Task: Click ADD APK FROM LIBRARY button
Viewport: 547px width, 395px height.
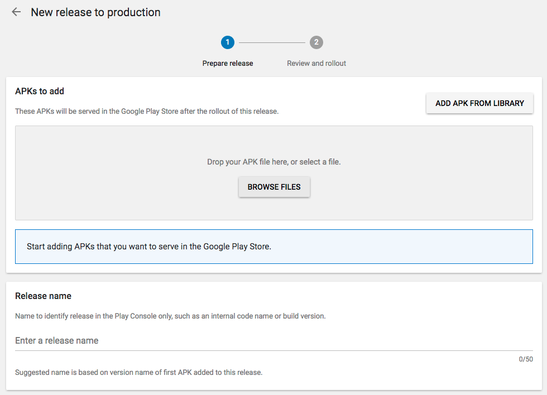Action: [x=479, y=103]
